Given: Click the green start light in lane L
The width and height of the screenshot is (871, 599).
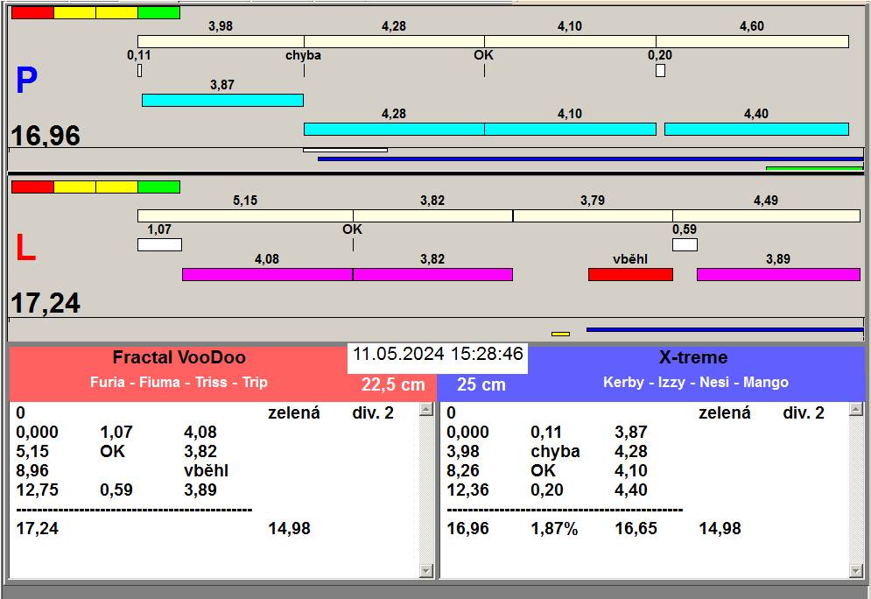Looking at the screenshot, I should click(x=158, y=187).
